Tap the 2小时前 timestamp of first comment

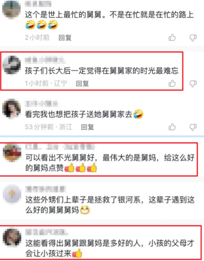point(37,38)
